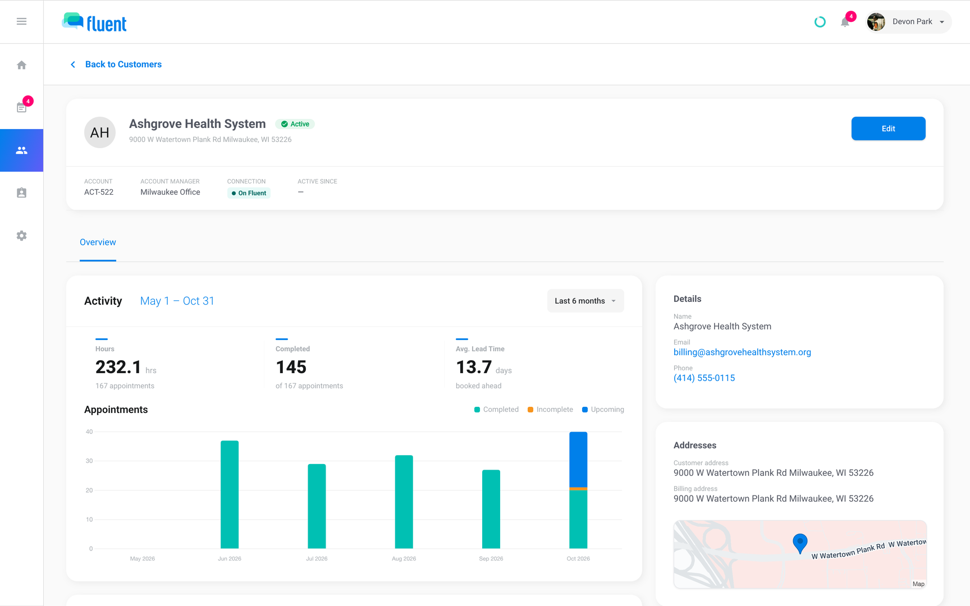Open the contacts badge sidebar icon
Viewport: 970px width, 606px height.
tap(21, 193)
